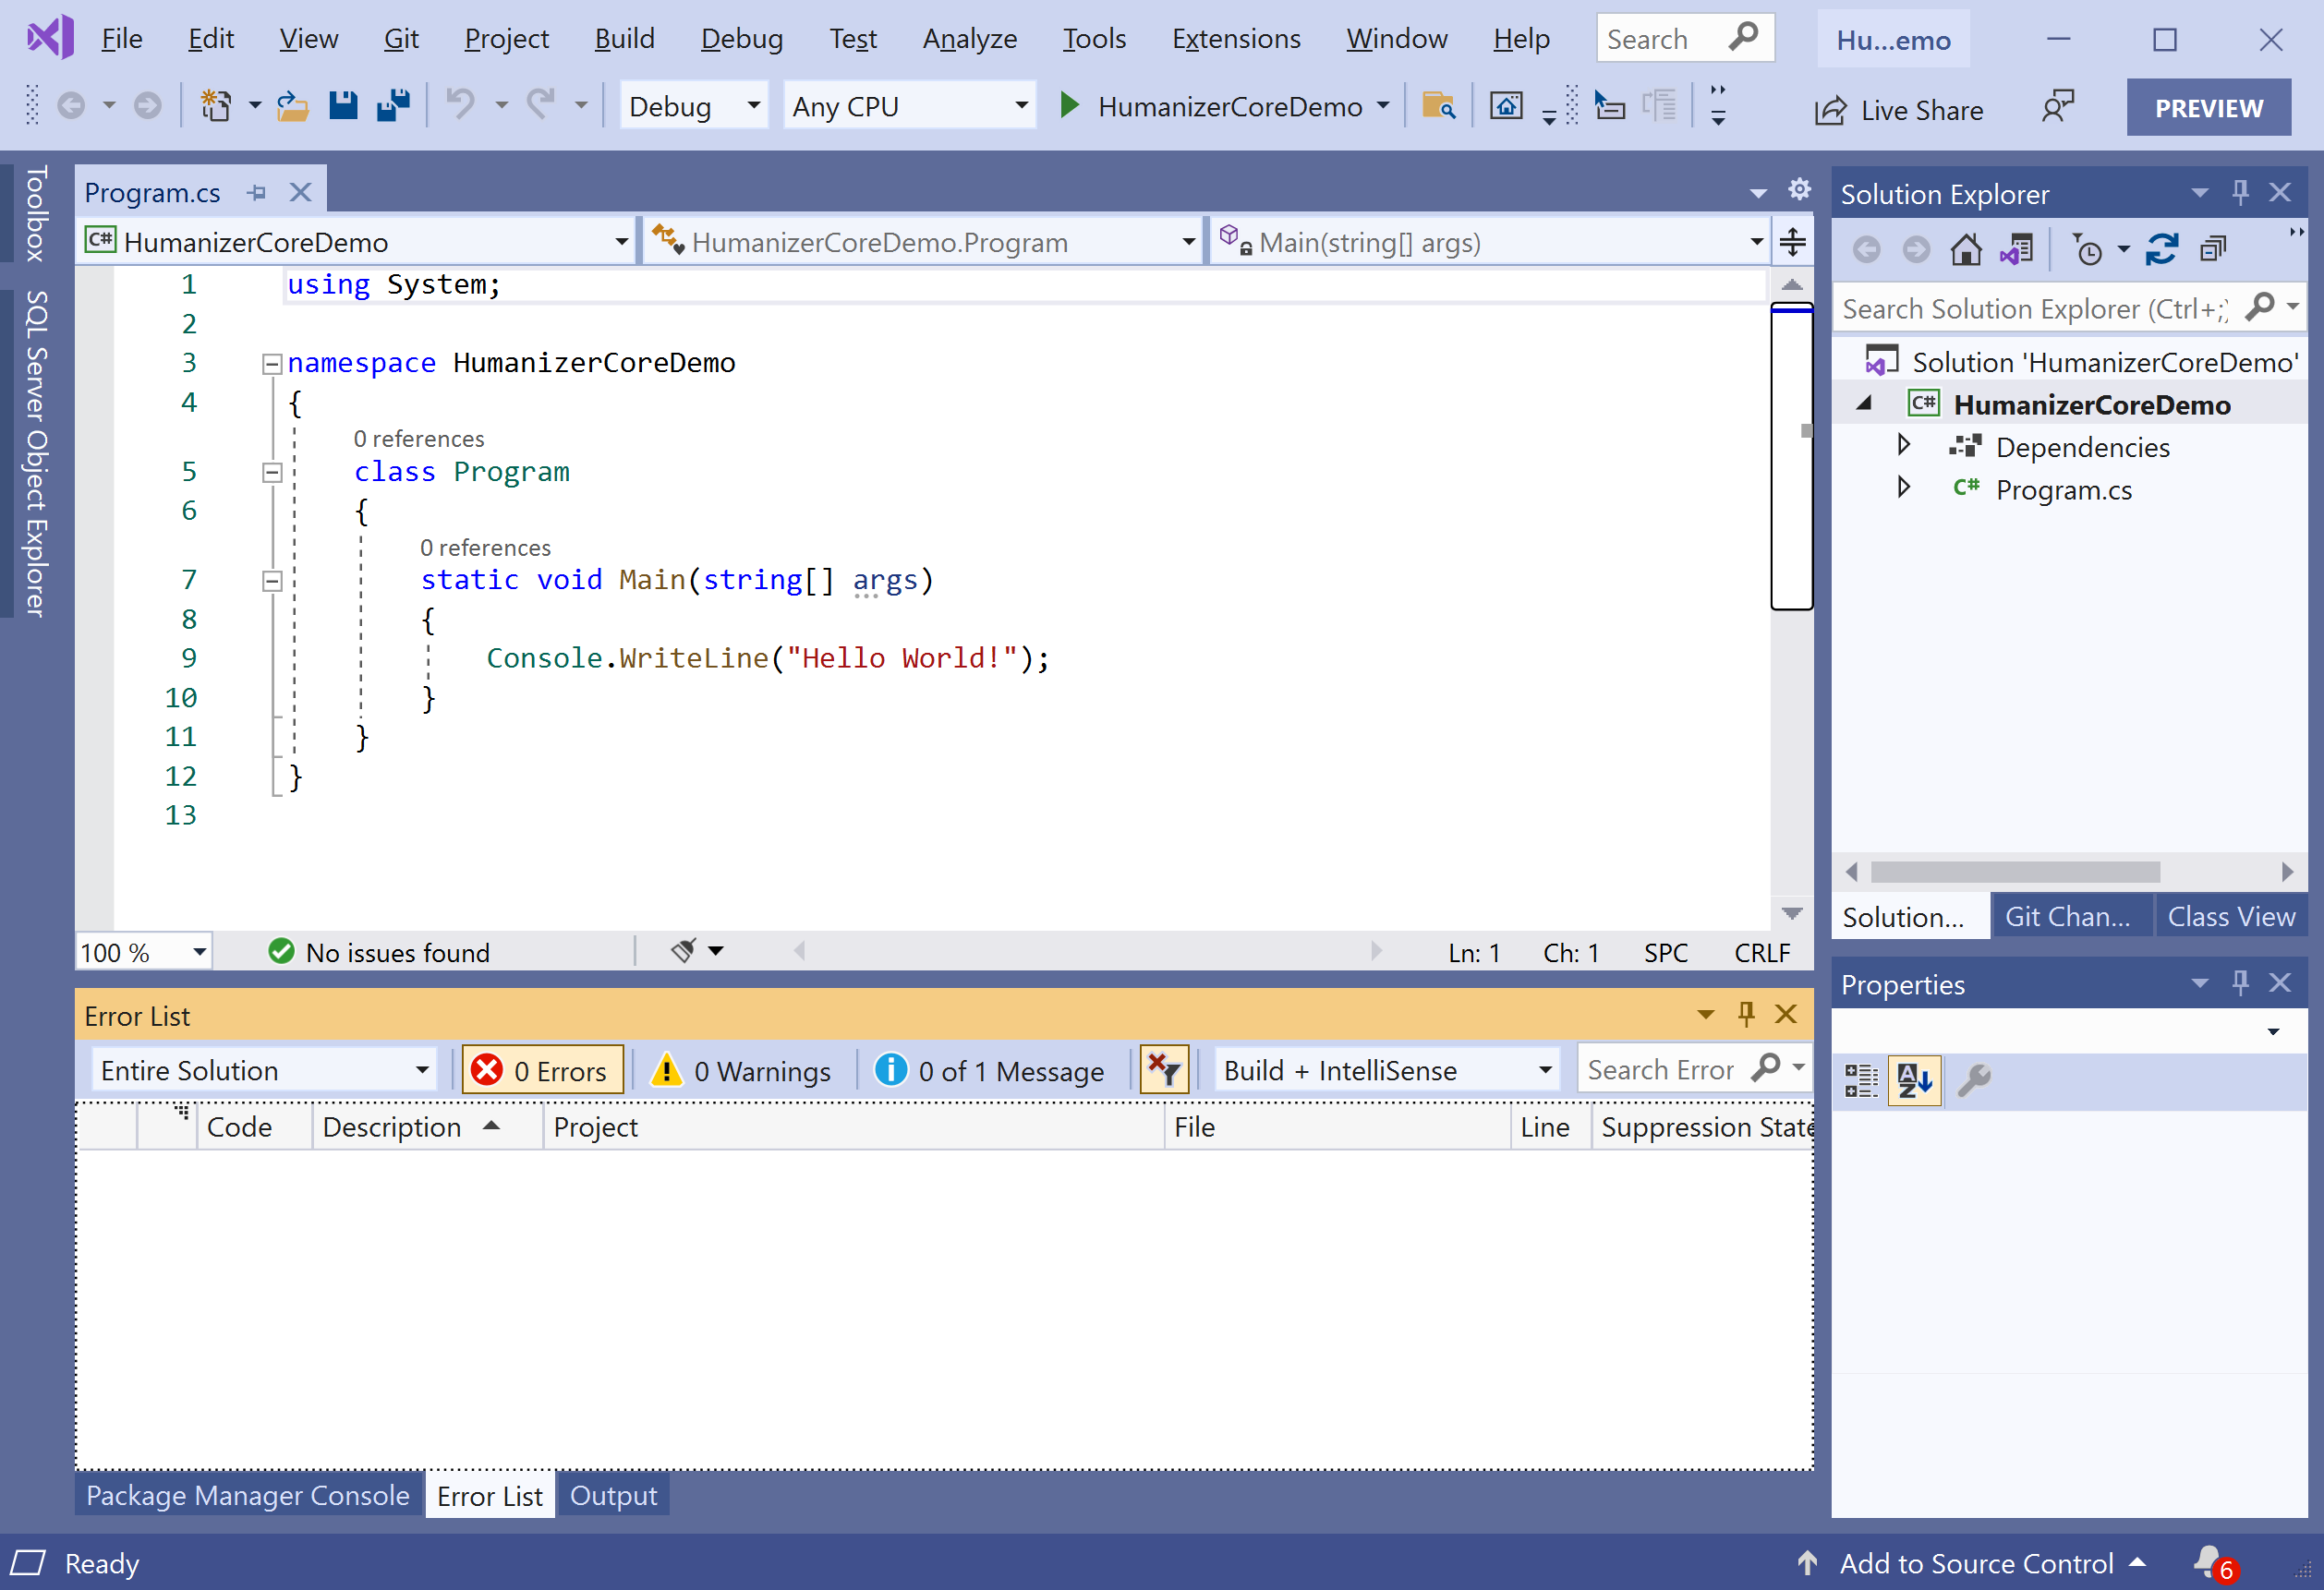
Task: Click Properties wrench icon for property pages
Action: click(x=1974, y=1080)
